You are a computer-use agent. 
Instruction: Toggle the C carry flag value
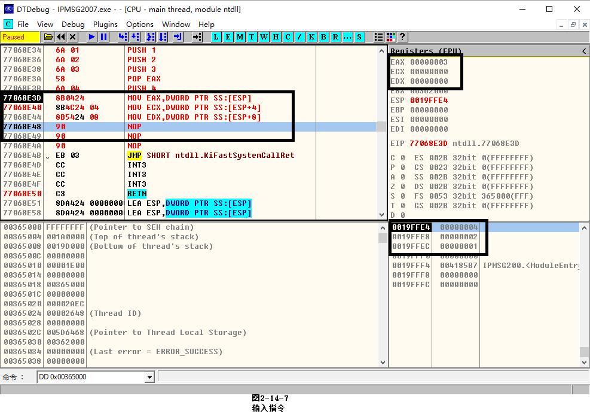402,158
